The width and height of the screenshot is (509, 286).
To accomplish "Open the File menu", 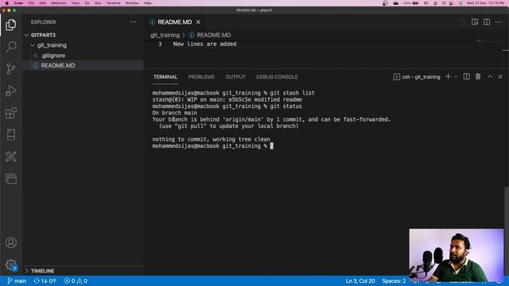I will click(x=31, y=3).
